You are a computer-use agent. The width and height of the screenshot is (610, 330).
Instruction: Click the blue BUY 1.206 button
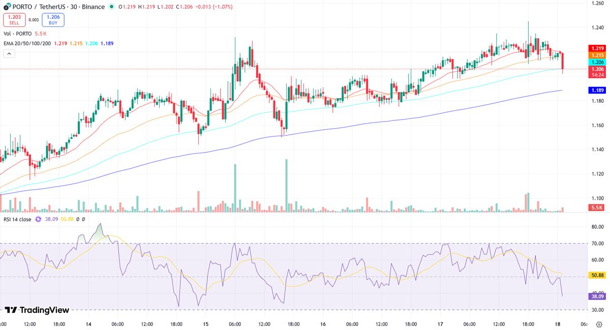[53, 20]
